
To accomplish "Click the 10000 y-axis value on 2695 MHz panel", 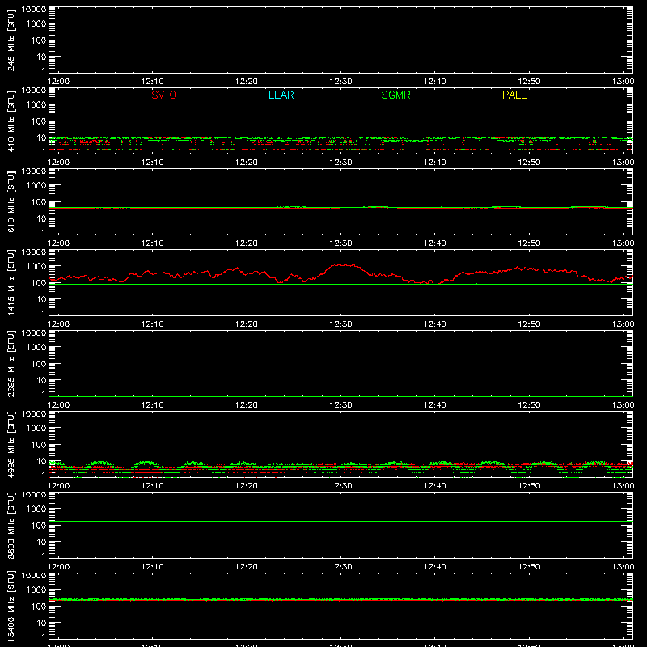I will click(34, 333).
